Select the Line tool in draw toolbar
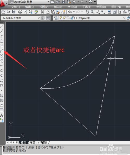 (2, 26)
